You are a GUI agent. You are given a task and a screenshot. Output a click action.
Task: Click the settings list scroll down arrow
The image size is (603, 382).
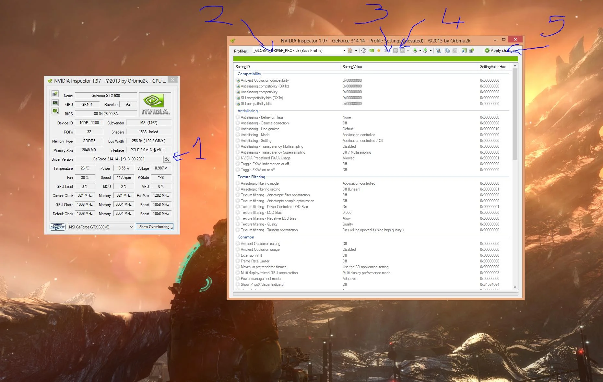pos(515,287)
